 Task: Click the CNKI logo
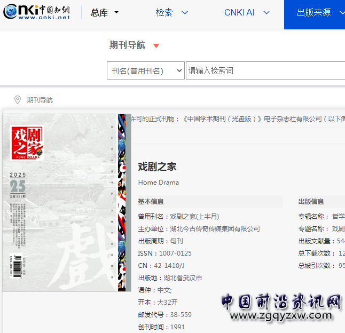coord(37,12)
